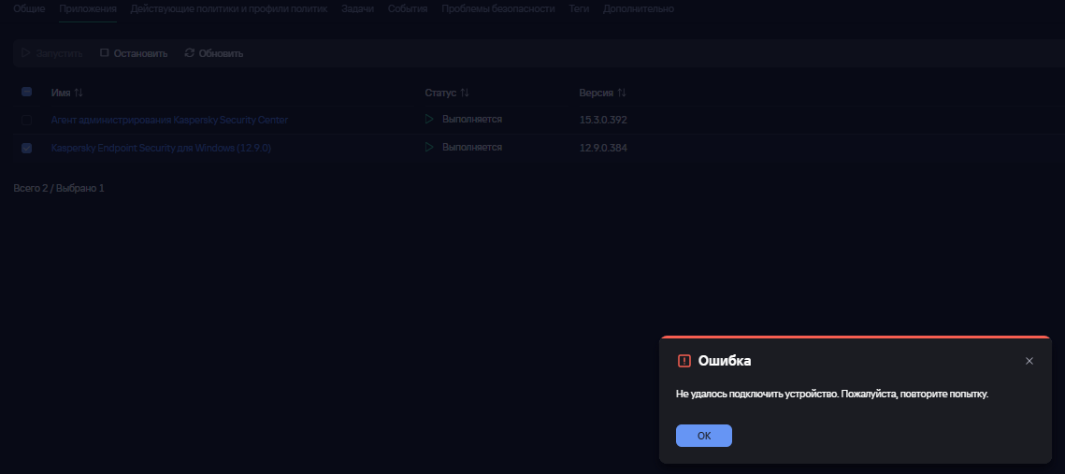
Task: Click the Запустить toolbar button
Action: 52,53
